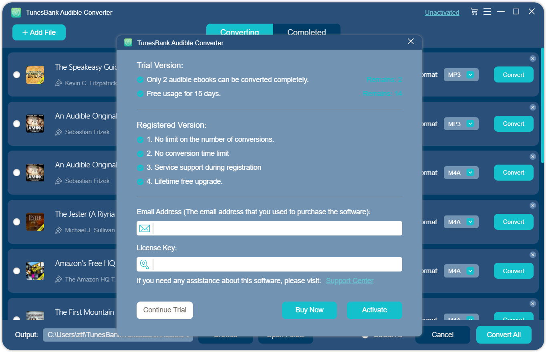Open the M4A format dropdown for Amazon's Free HQ
The image size is (546, 352).
click(x=461, y=271)
